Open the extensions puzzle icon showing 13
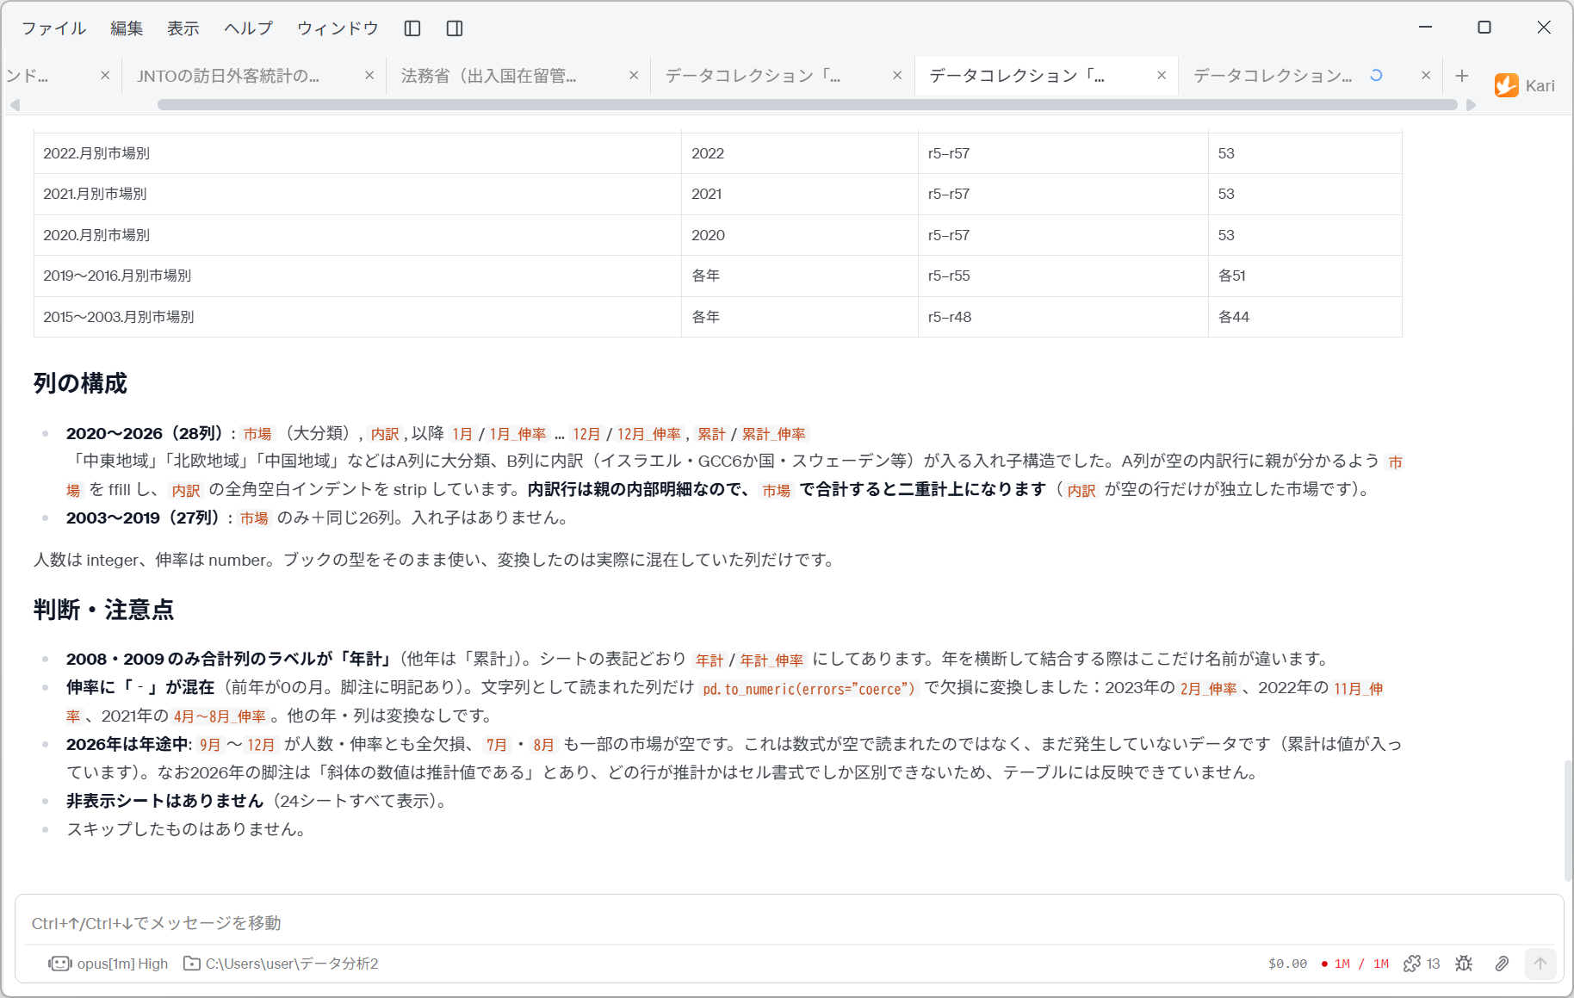 click(1422, 964)
